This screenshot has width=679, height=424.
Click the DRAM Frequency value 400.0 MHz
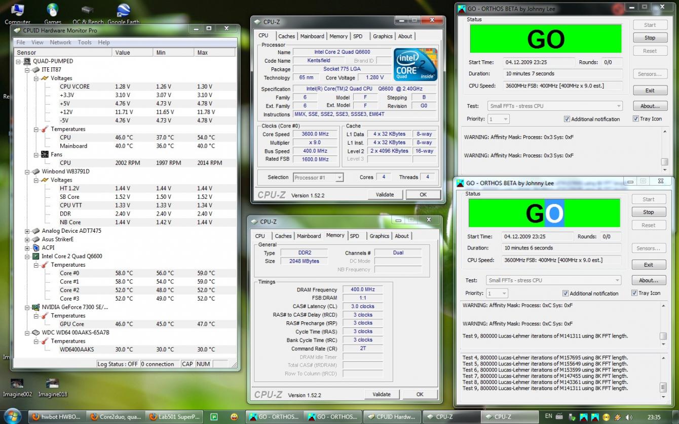tap(362, 290)
